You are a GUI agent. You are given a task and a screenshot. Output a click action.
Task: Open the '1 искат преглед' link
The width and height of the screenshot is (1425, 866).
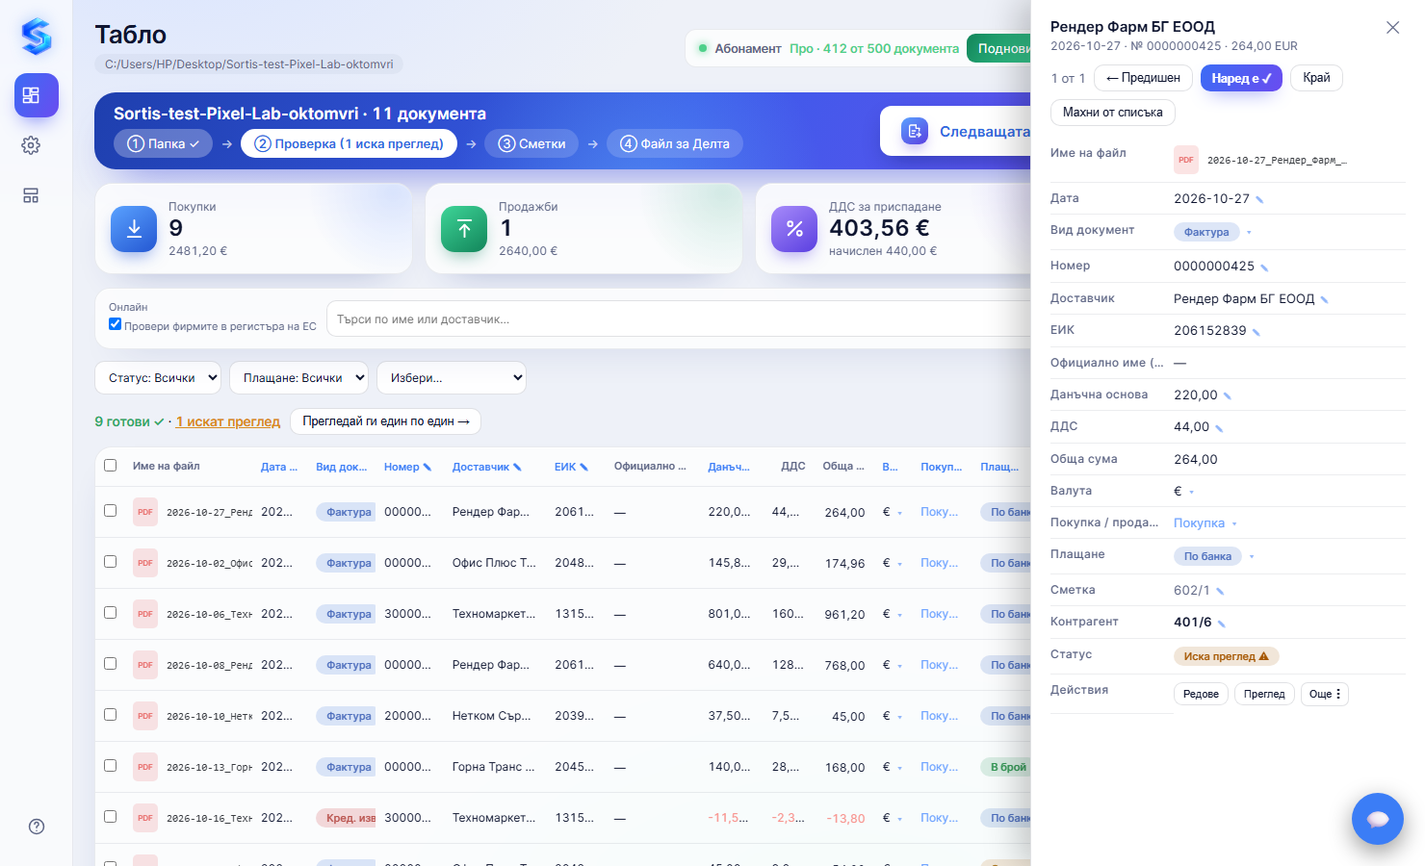pyautogui.click(x=228, y=421)
